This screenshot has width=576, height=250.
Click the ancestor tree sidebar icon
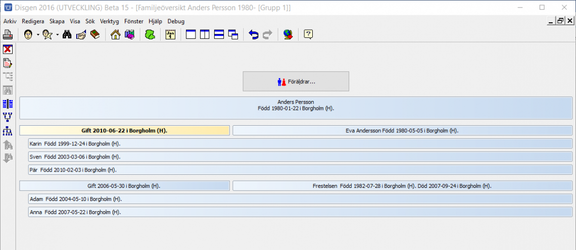tap(8, 118)
